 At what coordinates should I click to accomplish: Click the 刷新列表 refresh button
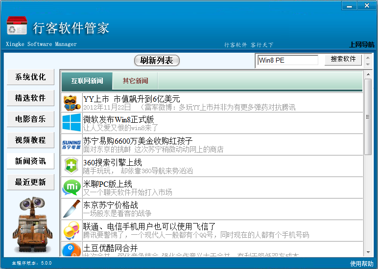pyautogui.click(x=157, y=60)
